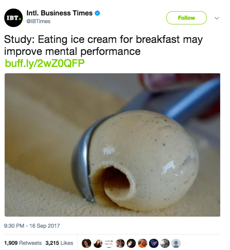Click the blue verified badge
This screenshot has width=230, height=250.
tap(97, 13)
